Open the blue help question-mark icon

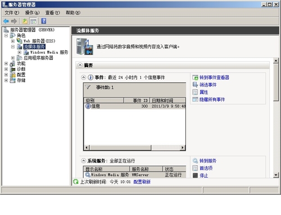44,21
